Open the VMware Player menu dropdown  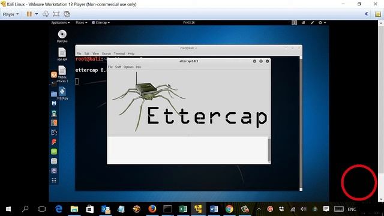[11, 14]
